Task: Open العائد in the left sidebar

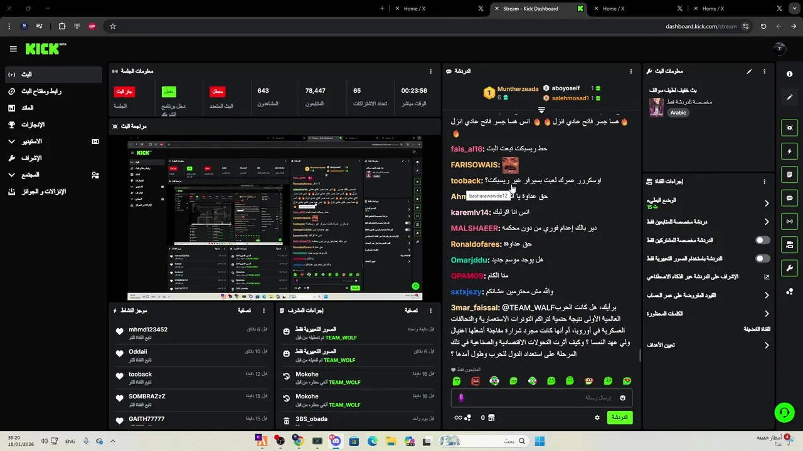Action: [x=53, y=108]
